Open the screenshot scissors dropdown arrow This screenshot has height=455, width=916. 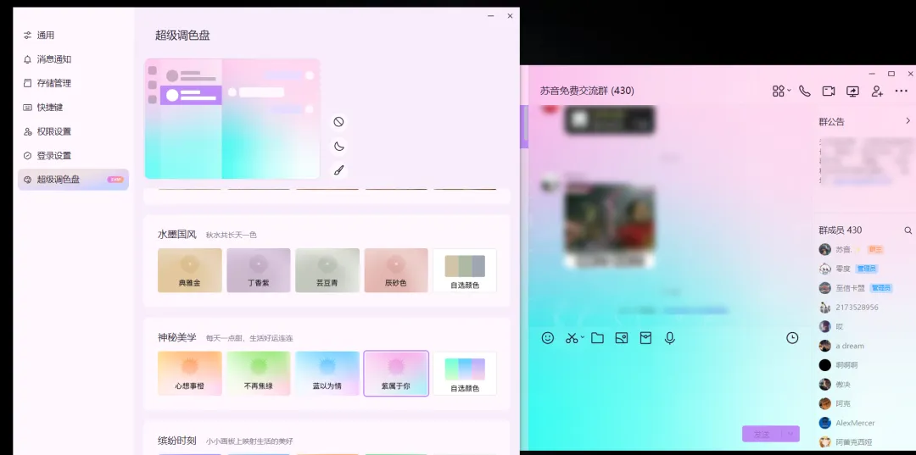(583, 338)
